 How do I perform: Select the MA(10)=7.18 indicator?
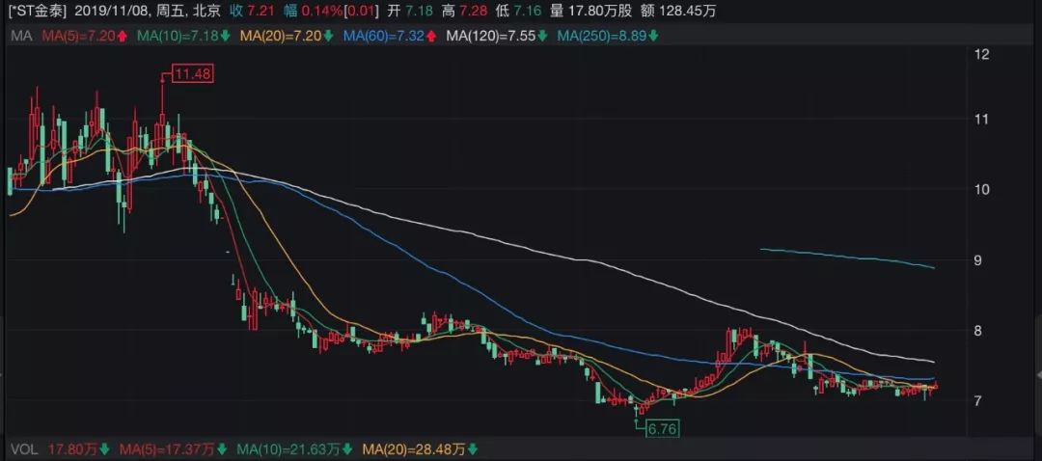click(178, 36)
